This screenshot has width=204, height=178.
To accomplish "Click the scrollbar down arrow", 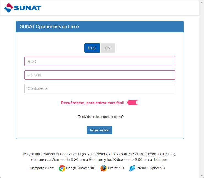I will (x=202, y=176).
